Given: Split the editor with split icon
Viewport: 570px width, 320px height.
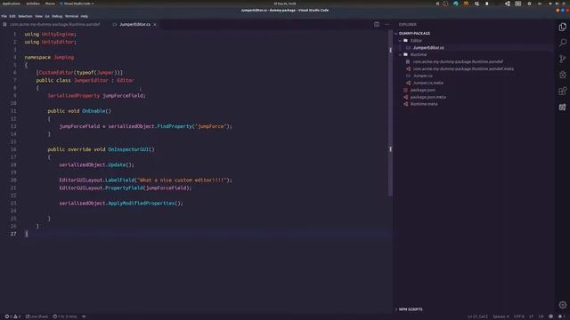Looking at the screenshot, I should tap(377, 24).
